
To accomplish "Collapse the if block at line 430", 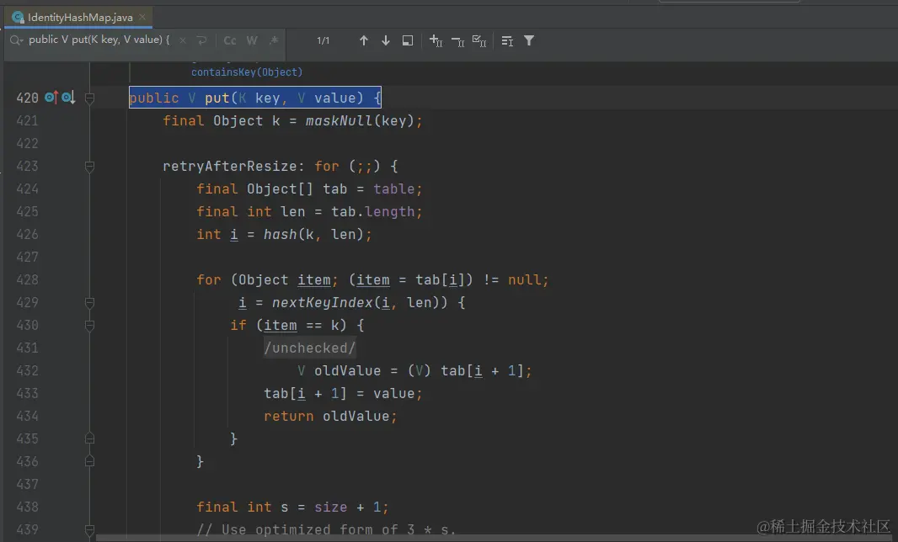I will pyautogui.click(x=90, y=326).
